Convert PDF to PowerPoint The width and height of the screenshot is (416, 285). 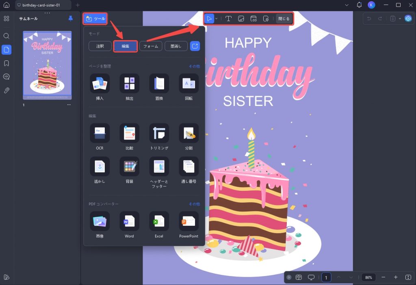click(189, 225)
